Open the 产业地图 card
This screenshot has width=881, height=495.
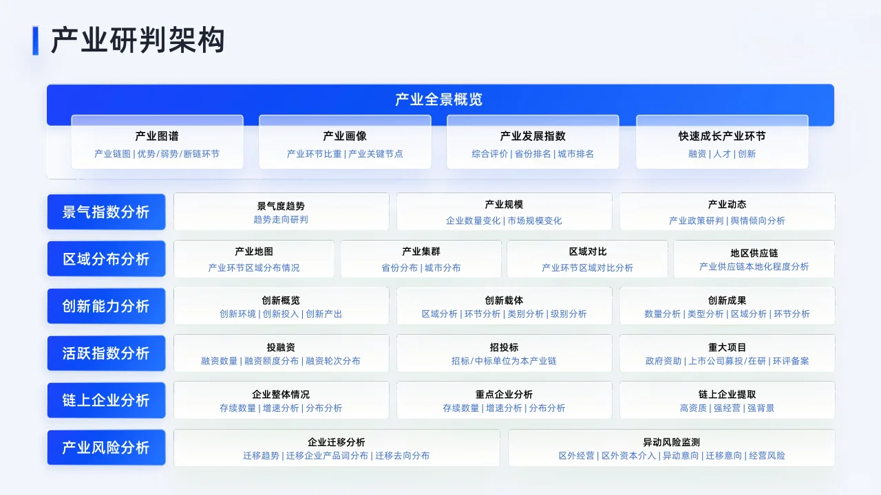coord(254,258)
